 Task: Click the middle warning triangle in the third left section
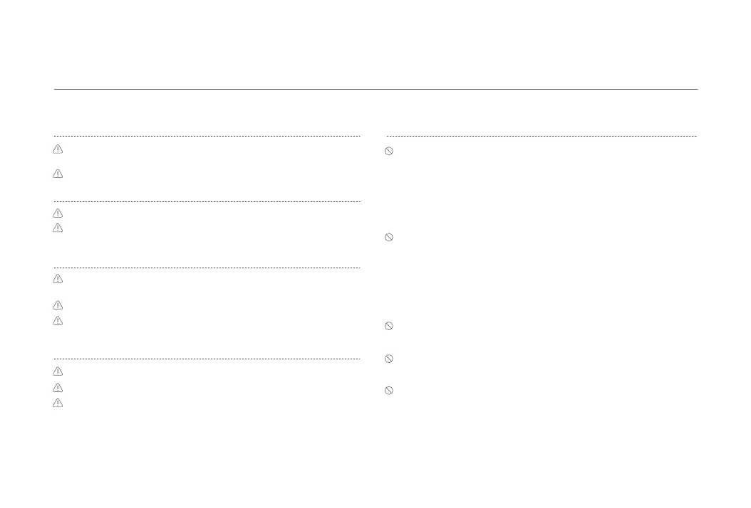pyautogui.click(x=58, y=305)
